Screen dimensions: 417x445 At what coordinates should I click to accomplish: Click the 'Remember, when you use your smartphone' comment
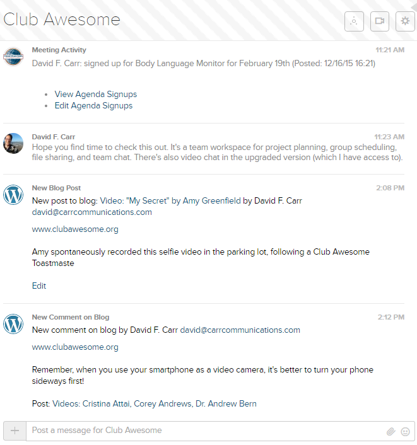pos(203,375)
